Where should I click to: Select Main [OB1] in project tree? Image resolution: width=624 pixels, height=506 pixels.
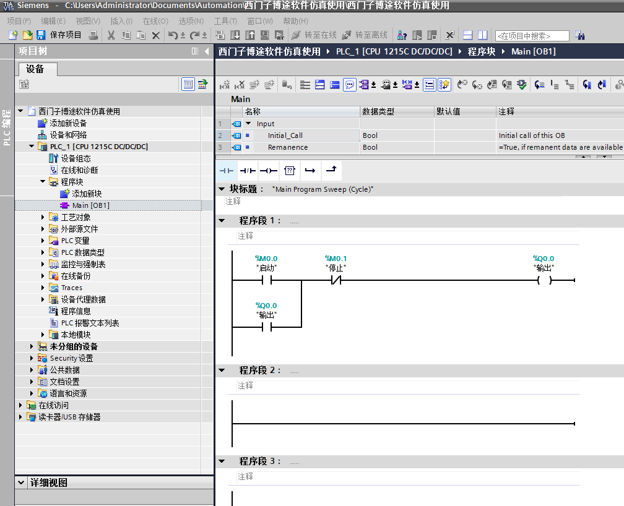(91, 205)
